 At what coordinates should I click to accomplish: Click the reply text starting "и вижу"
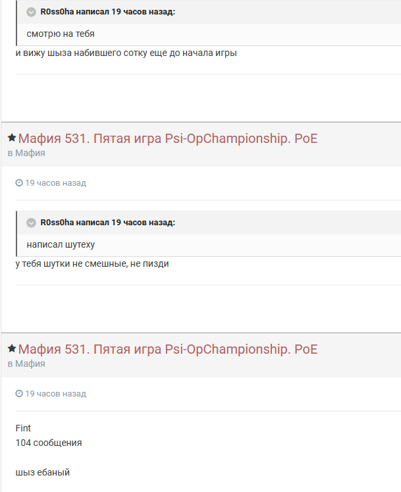[x=126, y=53]
